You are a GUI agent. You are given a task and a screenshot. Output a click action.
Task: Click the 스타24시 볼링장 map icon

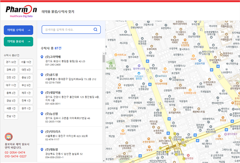[139, 73]
